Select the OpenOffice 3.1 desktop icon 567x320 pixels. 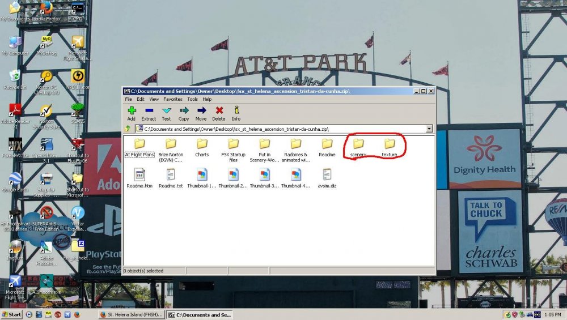pos(46,150)
